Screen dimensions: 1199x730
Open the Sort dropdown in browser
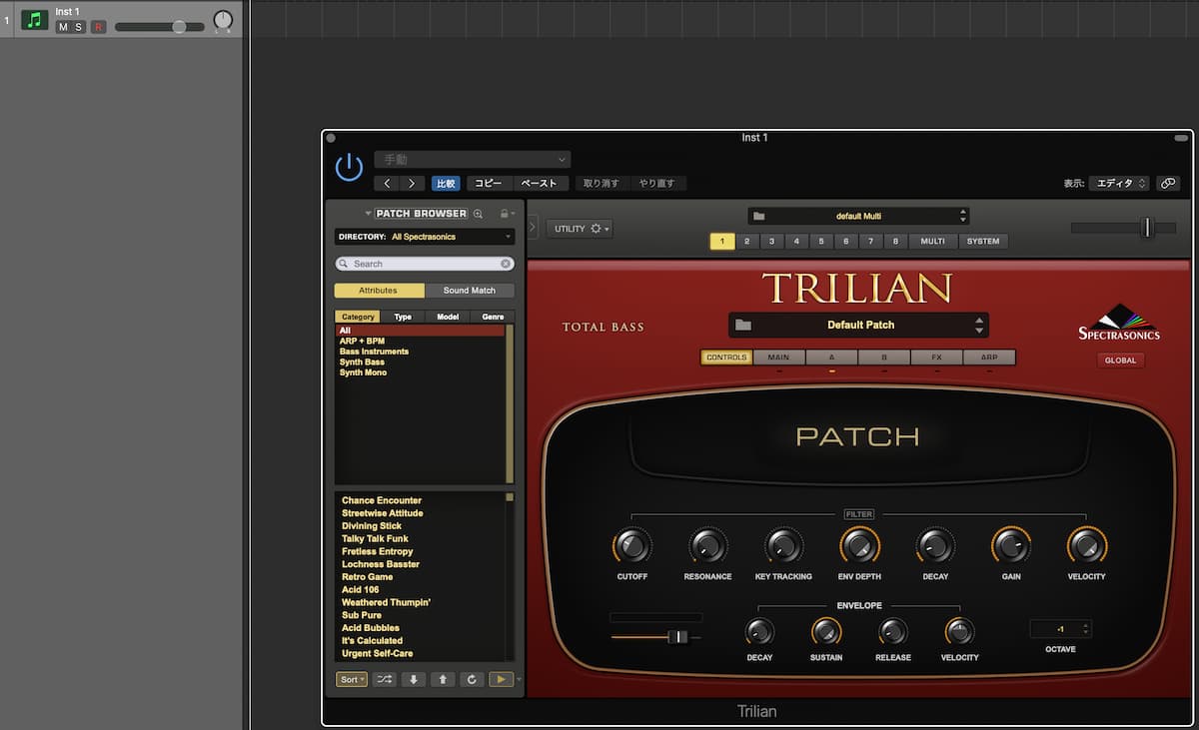tap(352, 679)
